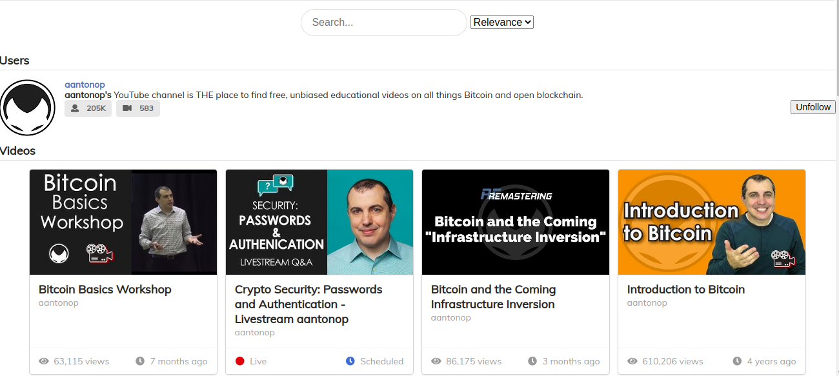
Task: Click the page vertical scrollbar
Action: tap(837, 188)
